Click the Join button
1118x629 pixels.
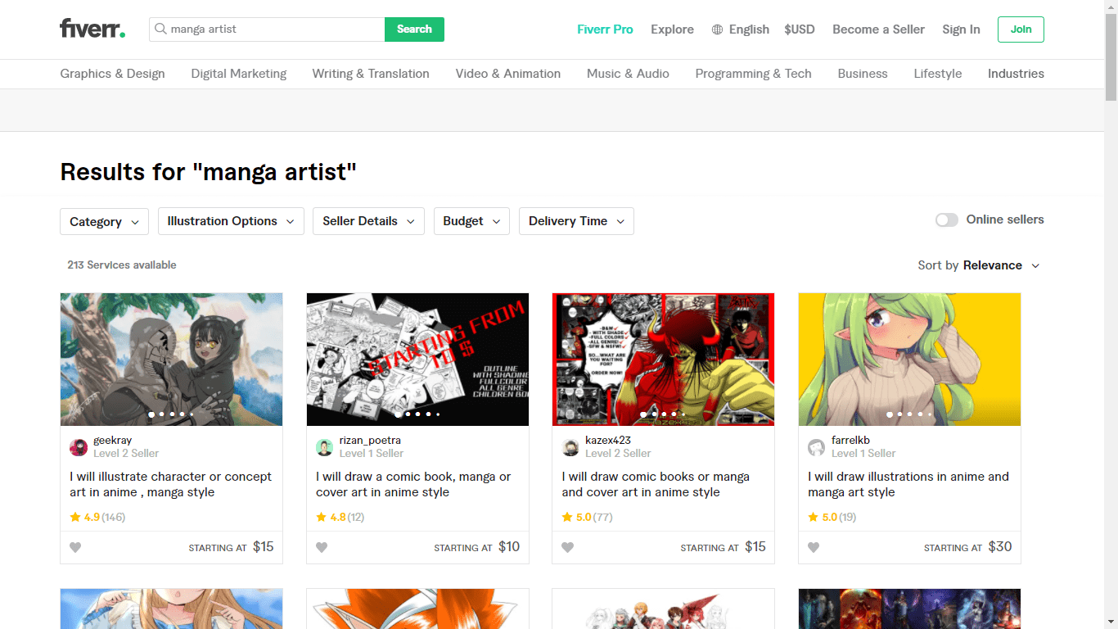[x=1021, y=29]
